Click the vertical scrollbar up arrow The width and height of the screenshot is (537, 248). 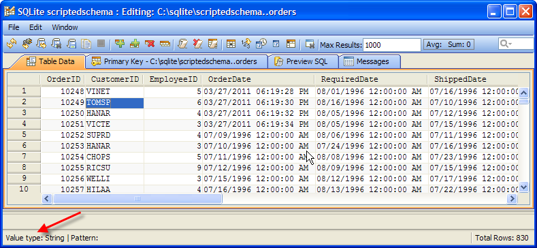(x=524, y=93)
